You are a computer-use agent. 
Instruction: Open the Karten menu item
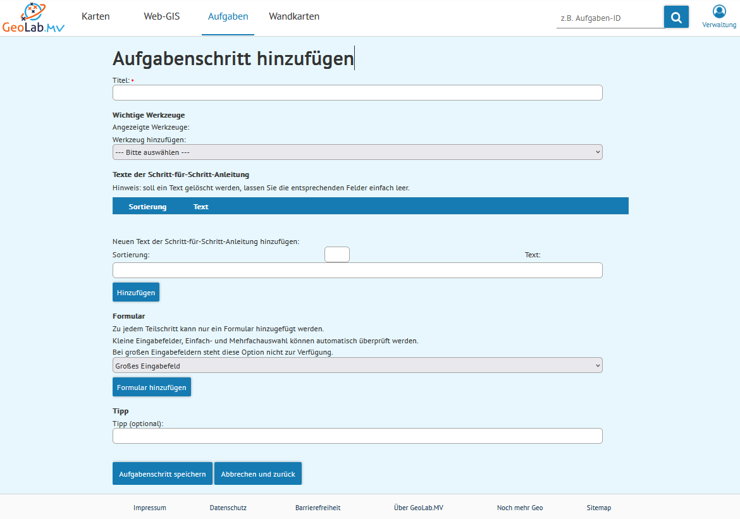pos(96,16)
